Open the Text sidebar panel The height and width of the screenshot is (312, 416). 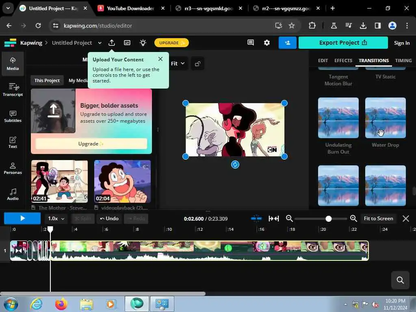click(x=13, y=143)
